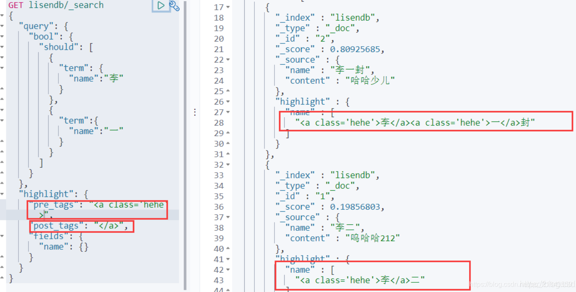The height and width of the screenshot is (292, 576).
Task: Fold the highlight object at line 26
Action: point(228,102)
